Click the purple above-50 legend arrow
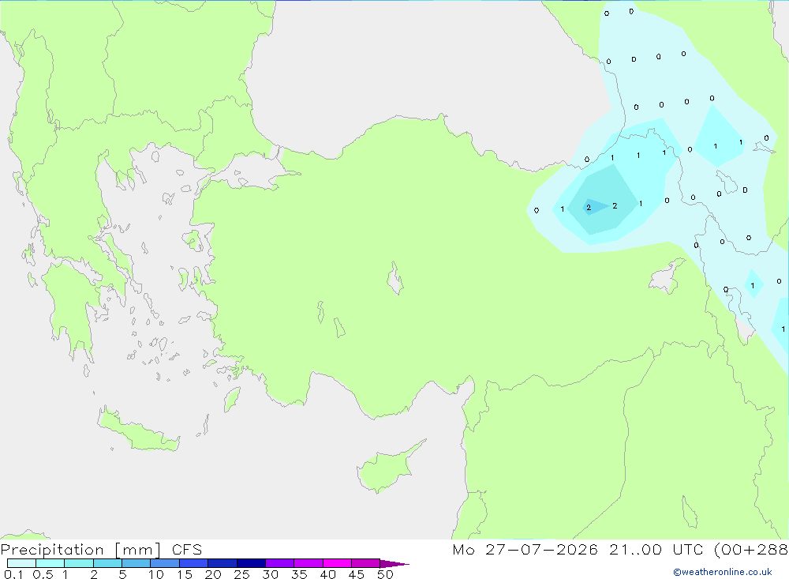The image size is (789, 579). 394,563
